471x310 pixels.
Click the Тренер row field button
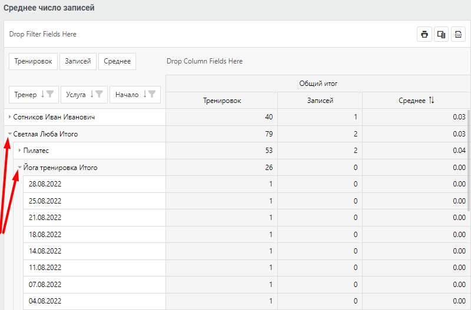34,95
